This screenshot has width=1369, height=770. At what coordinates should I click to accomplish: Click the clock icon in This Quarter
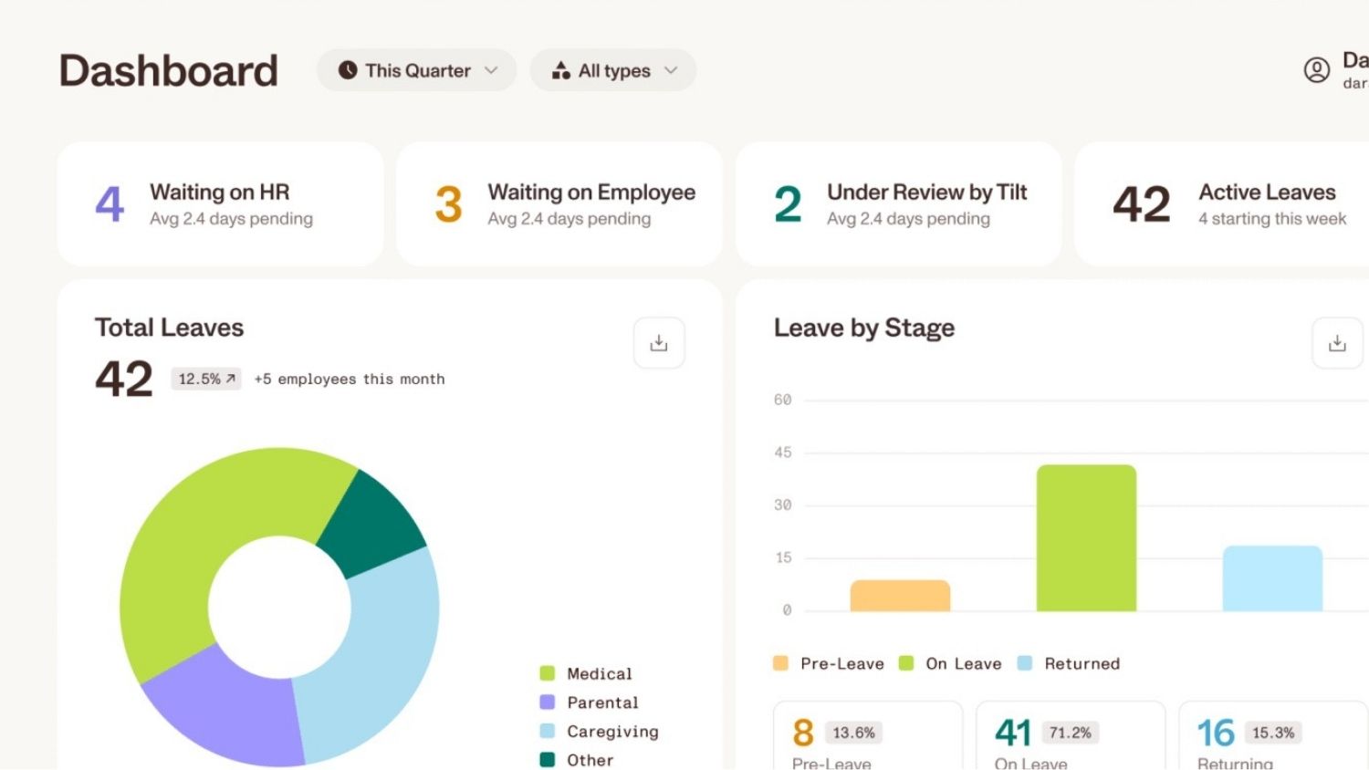(348, 70)
